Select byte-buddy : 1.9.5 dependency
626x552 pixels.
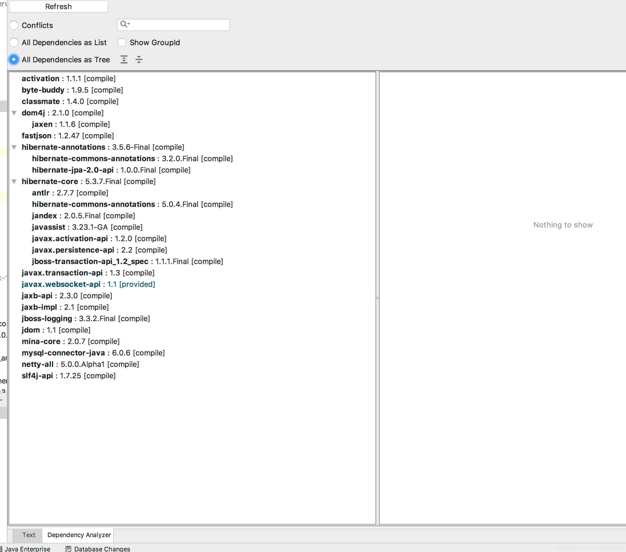[72, 90]
